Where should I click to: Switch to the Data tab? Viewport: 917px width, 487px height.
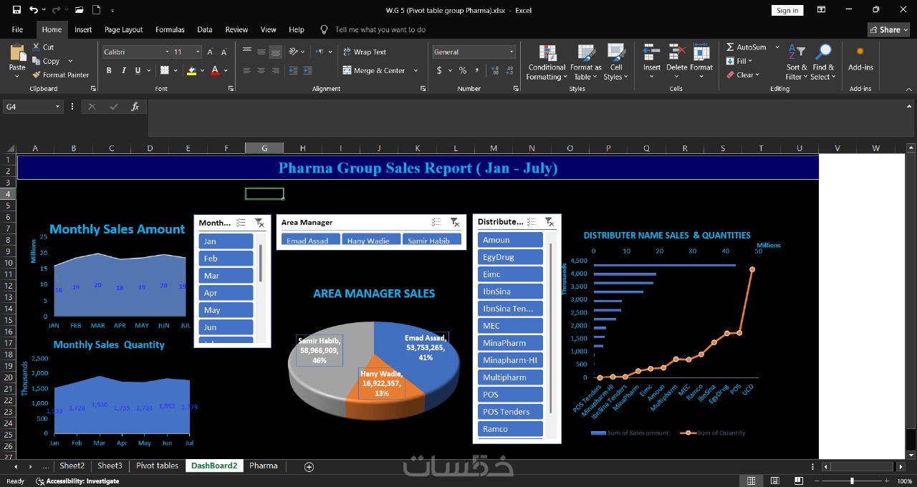click(x=205, y=29)
